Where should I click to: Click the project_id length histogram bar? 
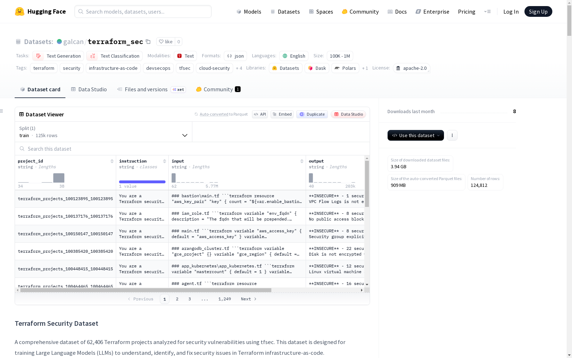59,178
